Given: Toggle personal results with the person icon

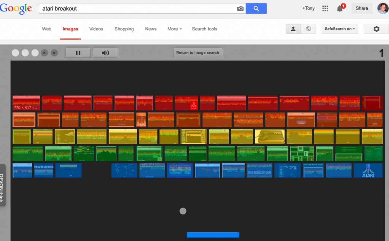Looking at the screenshot, I should pos(293,29).
